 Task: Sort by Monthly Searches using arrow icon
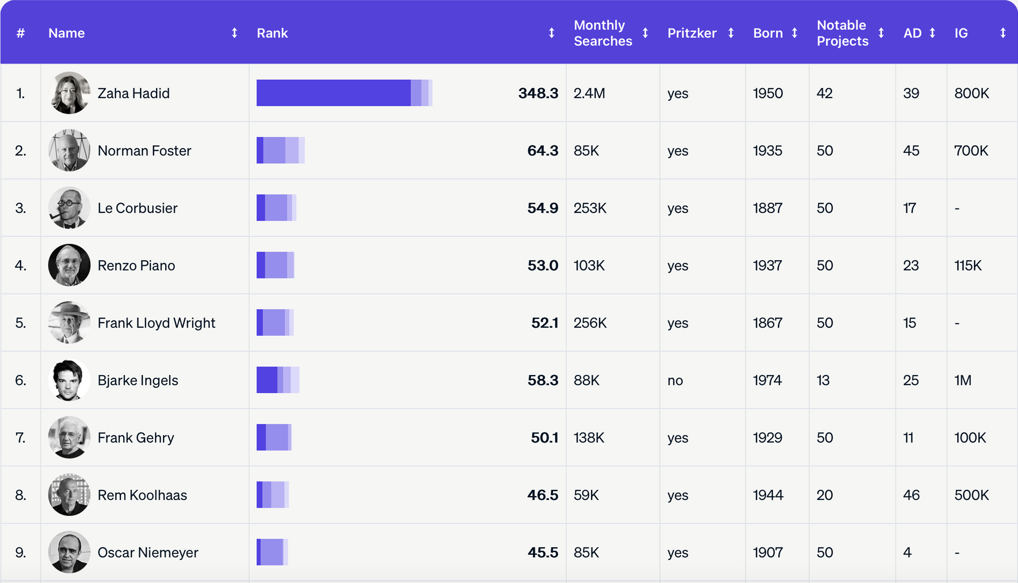pyautogui.click(x=645, y=33)
